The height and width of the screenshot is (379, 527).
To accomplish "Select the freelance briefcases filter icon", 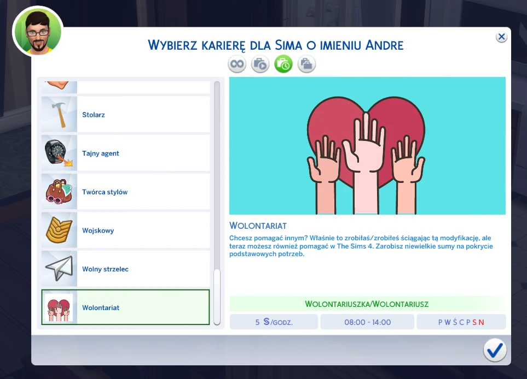I will click(306, 64).
